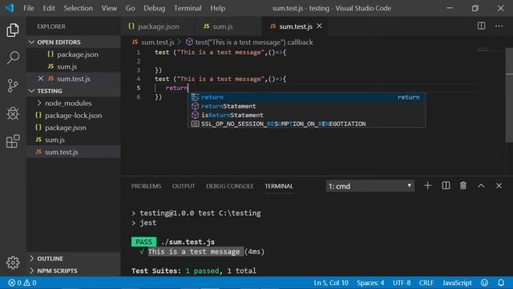513x289 pixels.
Task: Choose the 'return' keyword suggestion
Action: pos(306,97)
